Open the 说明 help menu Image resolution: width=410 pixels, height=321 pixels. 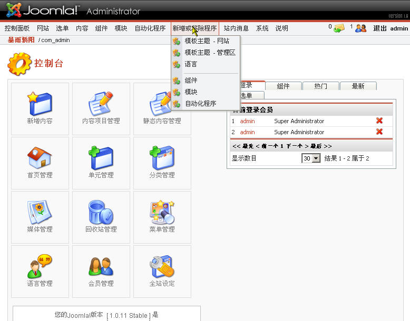281,28
